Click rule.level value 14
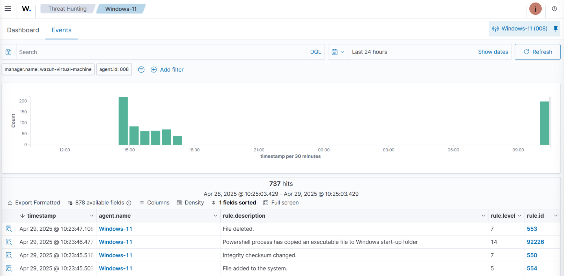Screen dimensions: 564x276 pyautogui.click(x=494, y=242)
